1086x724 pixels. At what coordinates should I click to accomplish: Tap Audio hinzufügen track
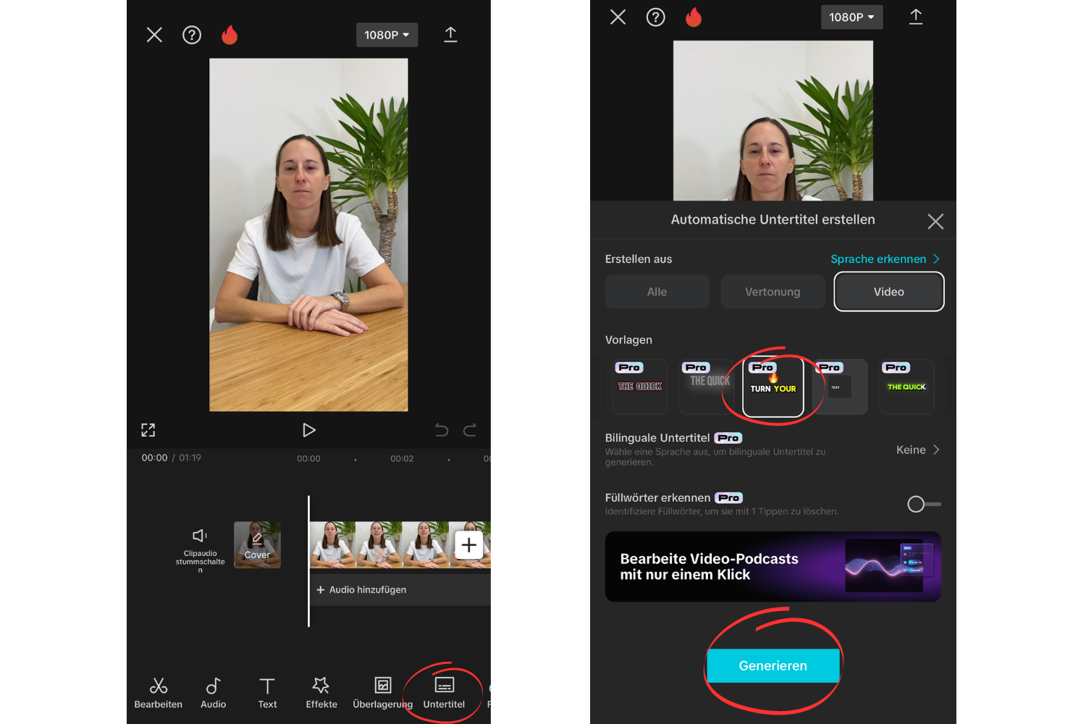pyautogui.click(x=400, y=590)
